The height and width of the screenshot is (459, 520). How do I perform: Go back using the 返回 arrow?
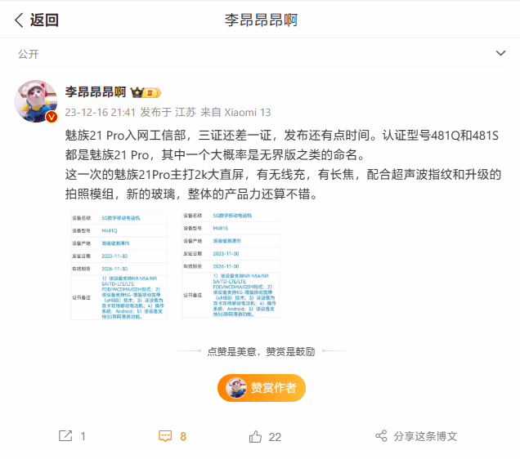[x=19, y=20]
